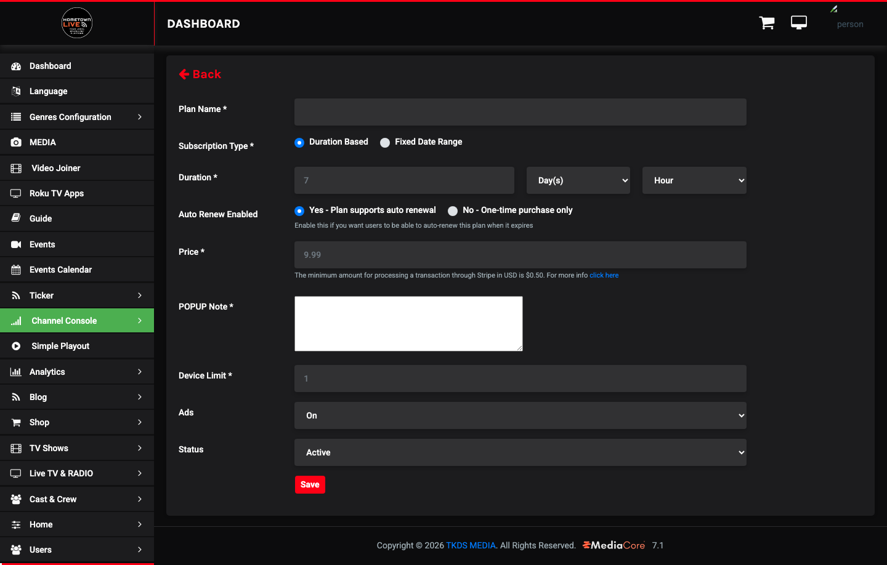The height and width of the screenshot is (565, 887).
Task: Expand the Users submenu chevron
Action: [x=140, y=550]
